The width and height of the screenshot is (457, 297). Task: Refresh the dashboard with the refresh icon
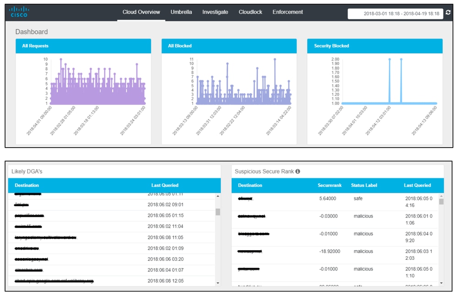pos(448,12)
